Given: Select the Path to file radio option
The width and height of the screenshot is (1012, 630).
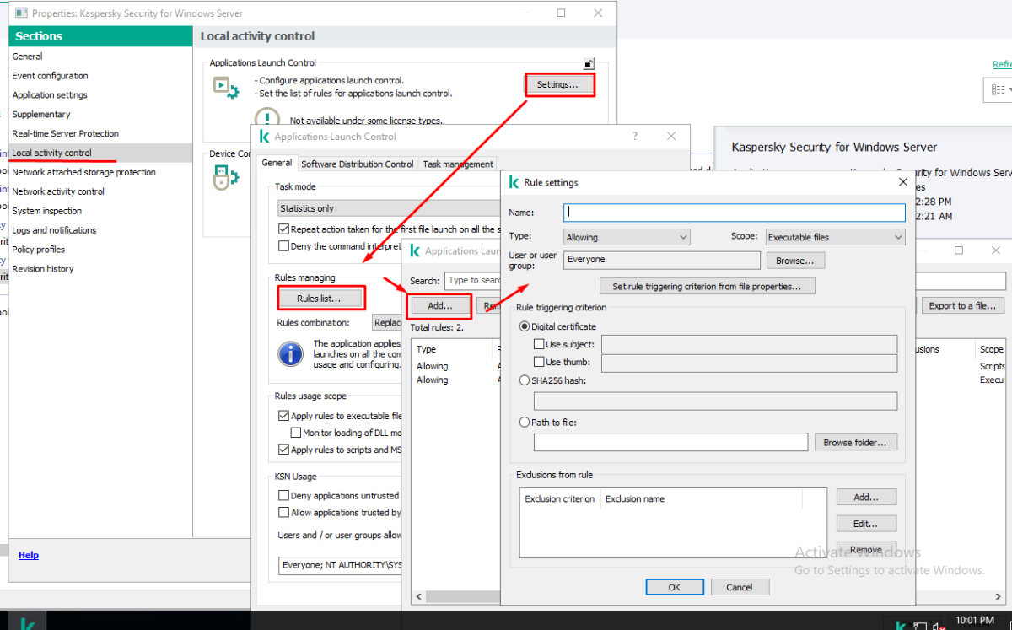Looking at the screenshot, I should [x=526, y=422].
